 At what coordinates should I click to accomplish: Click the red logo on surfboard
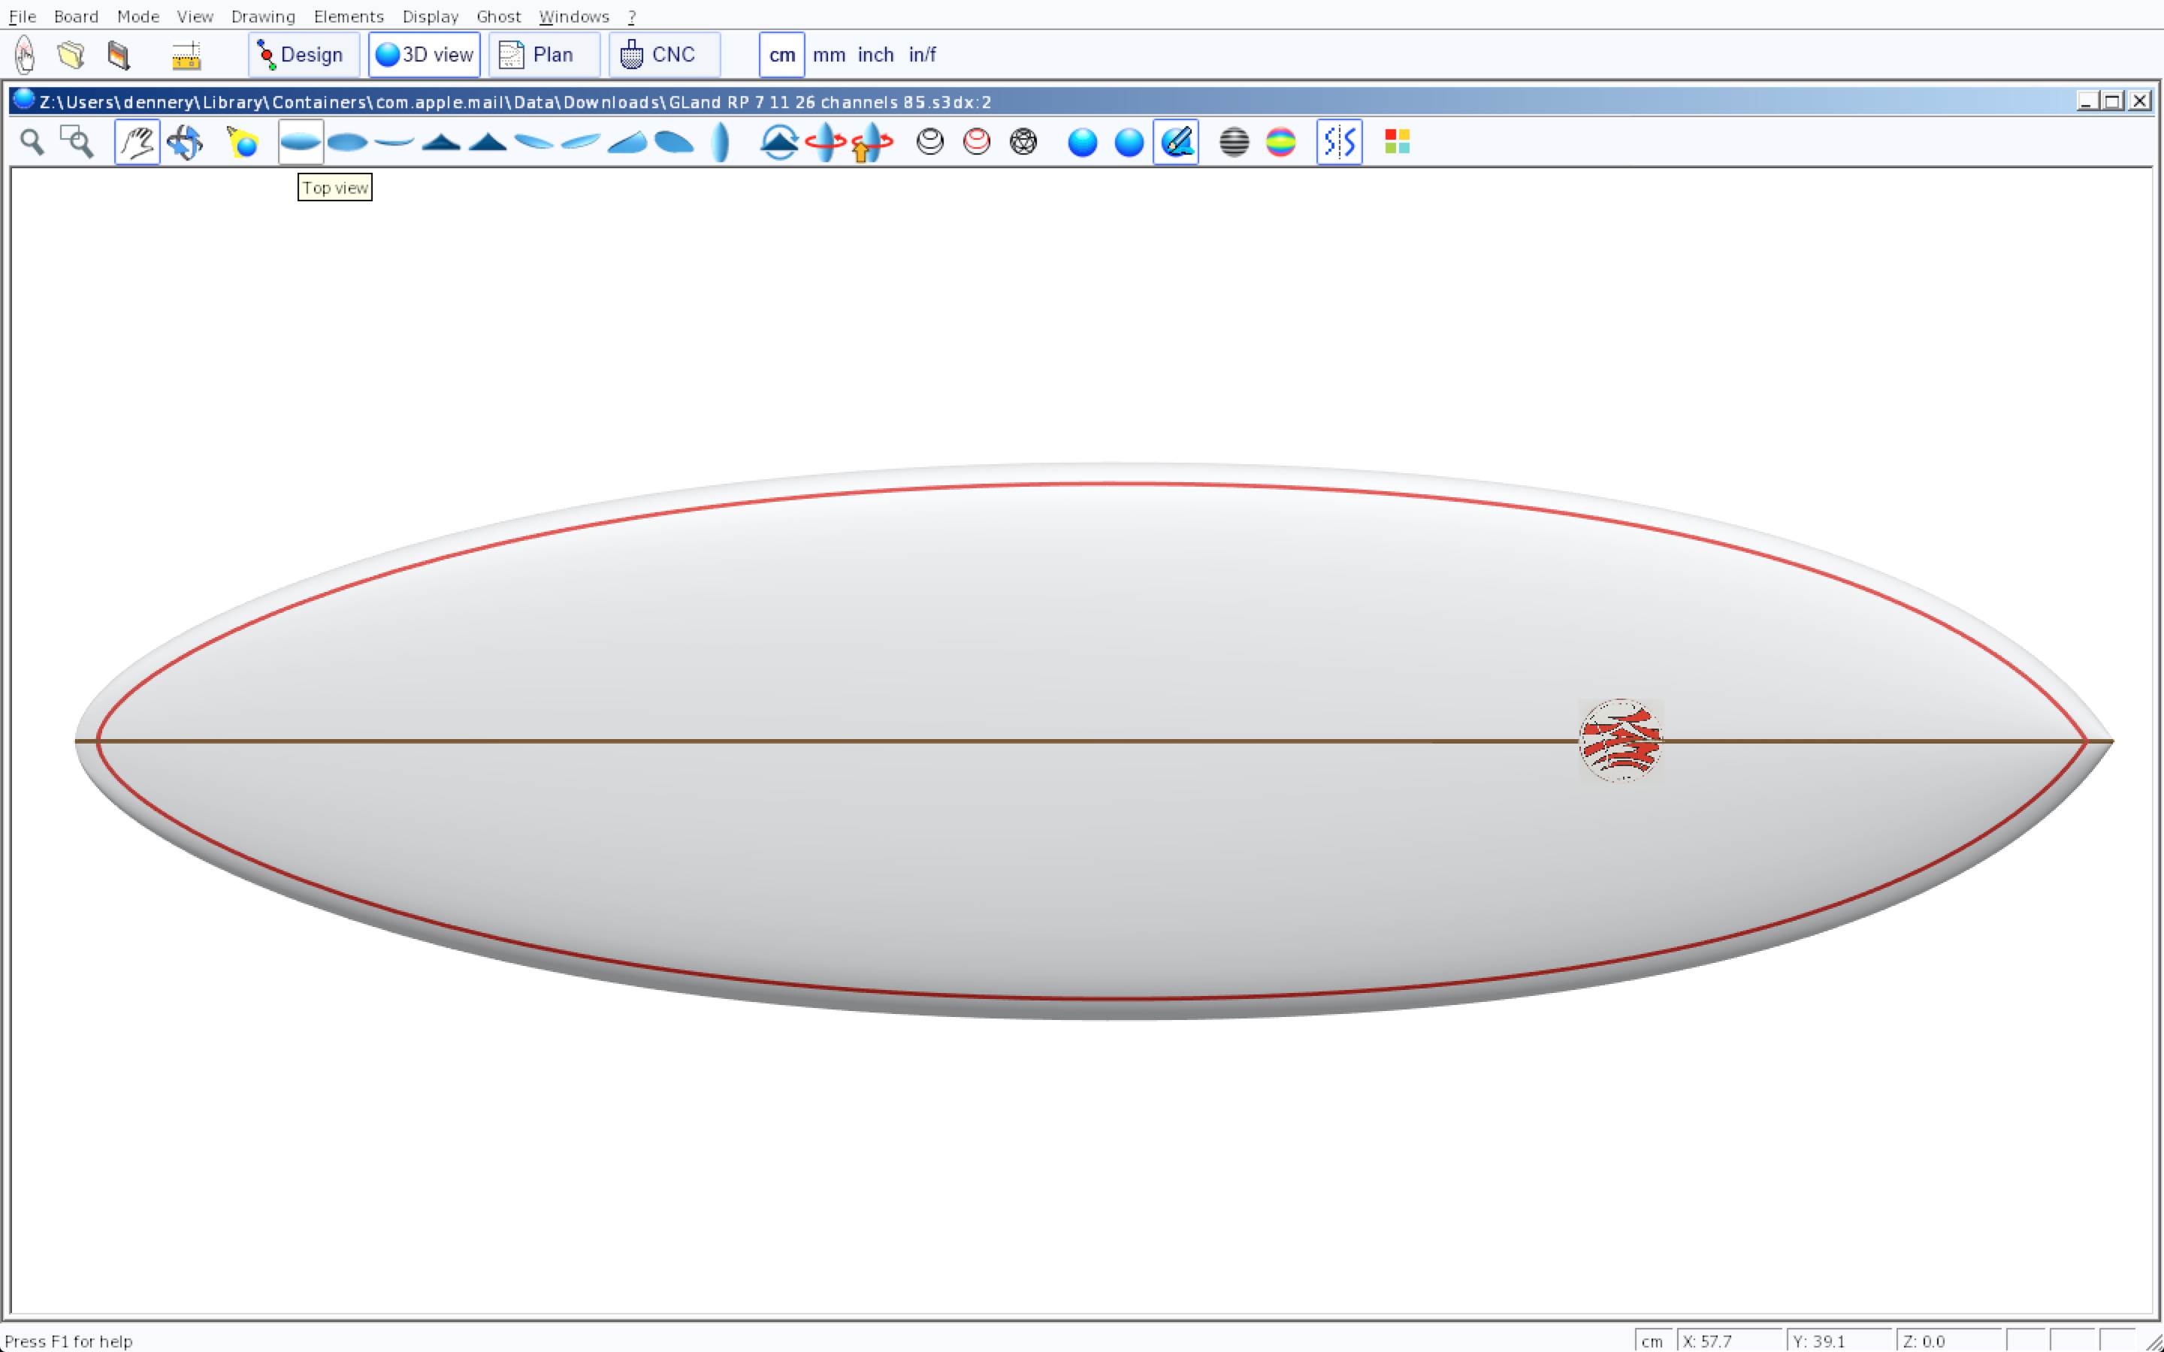[x=1620, y=741]
